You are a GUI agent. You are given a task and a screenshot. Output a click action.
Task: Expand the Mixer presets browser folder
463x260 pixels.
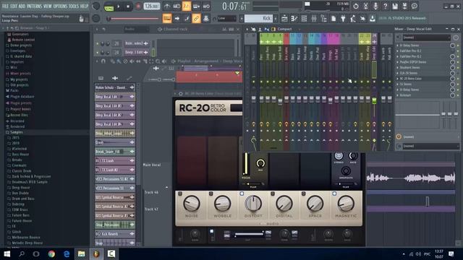[x=20, y=74]
